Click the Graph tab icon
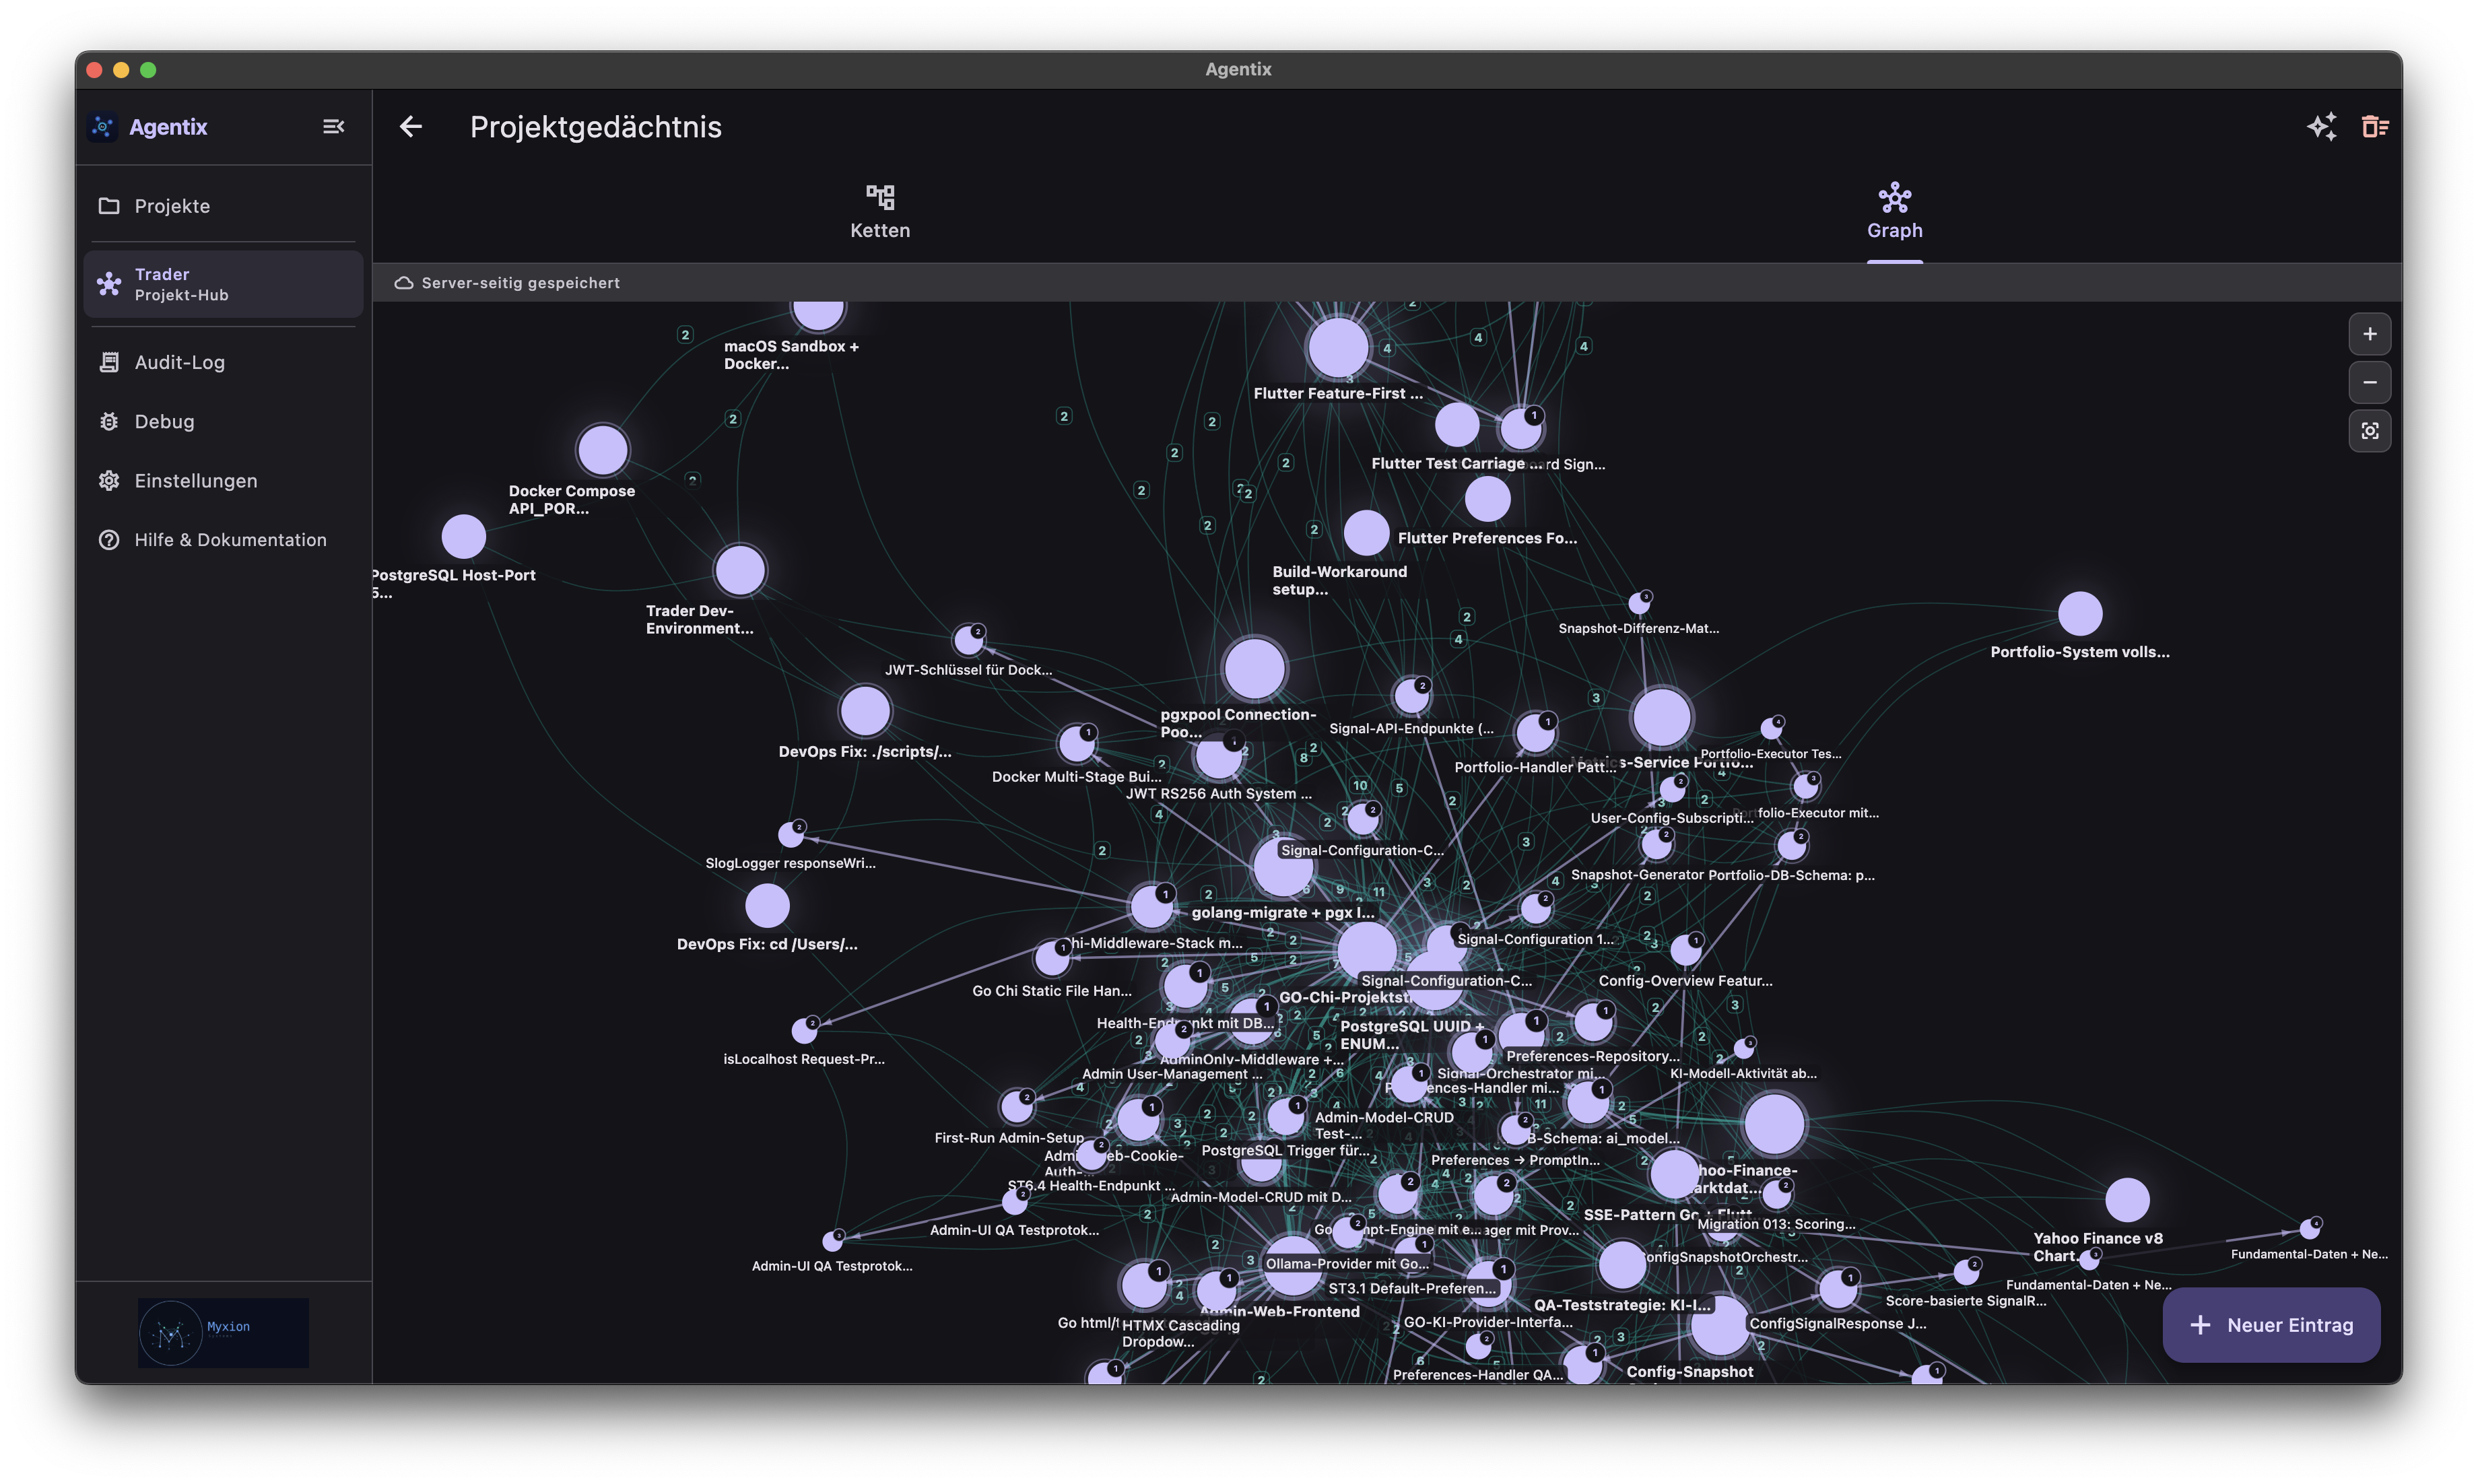Viewport: 2478px width, 1484px height. pyautogui.click(x=1894, y=197)
